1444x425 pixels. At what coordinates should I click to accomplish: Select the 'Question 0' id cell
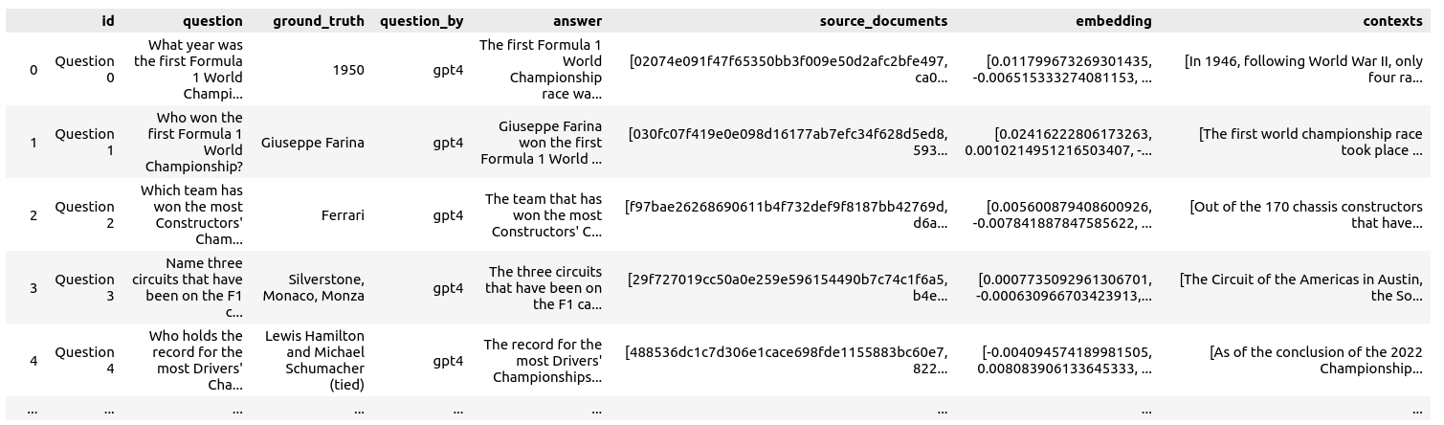pos(84,69)
